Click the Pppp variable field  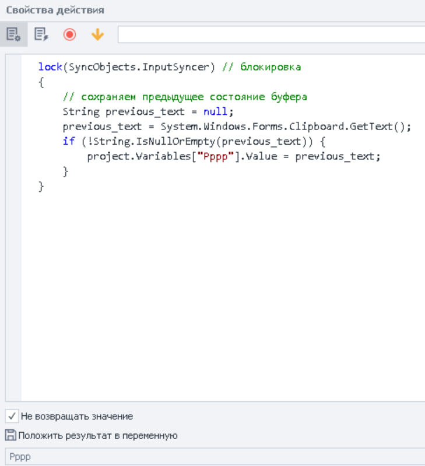212,457
